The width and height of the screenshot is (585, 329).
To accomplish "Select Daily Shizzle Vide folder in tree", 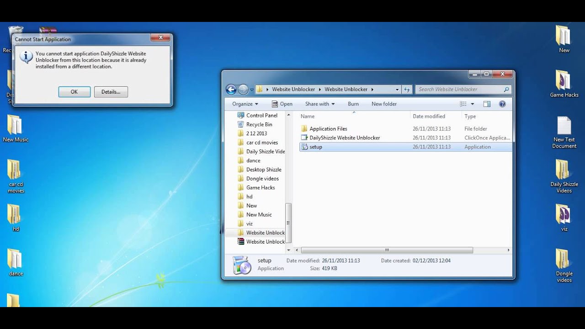I will 265,152.
